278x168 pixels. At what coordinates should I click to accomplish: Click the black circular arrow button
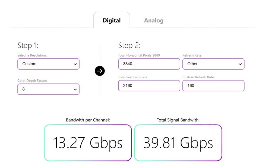(100, 71)
